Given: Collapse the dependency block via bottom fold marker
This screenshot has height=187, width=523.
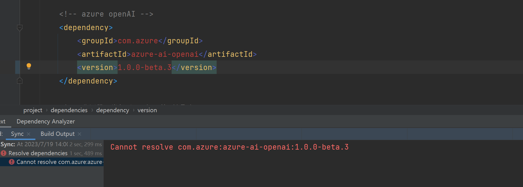Looking at the screenshot, I should (x=20, y=80).
